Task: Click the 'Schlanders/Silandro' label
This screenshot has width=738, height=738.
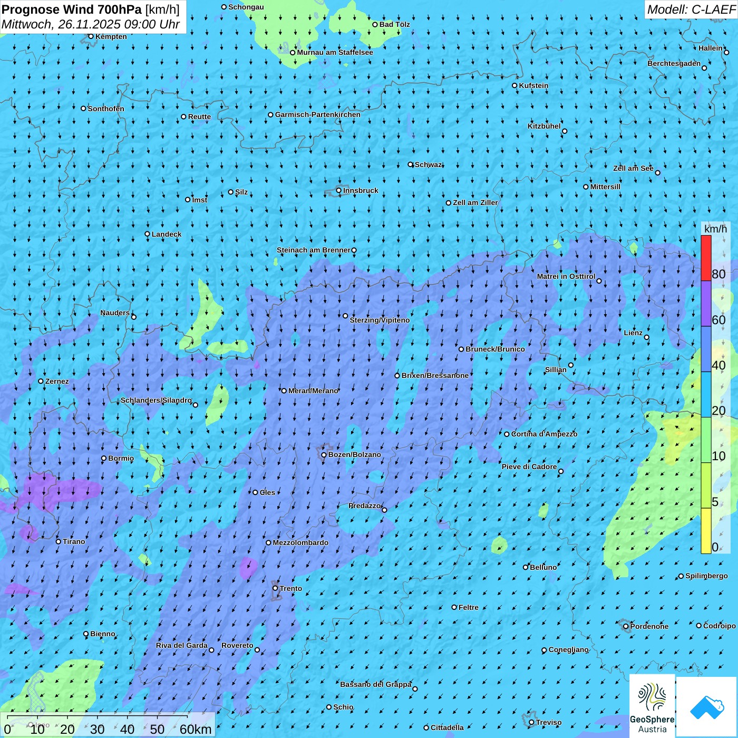Action: [x=156, y=400]
